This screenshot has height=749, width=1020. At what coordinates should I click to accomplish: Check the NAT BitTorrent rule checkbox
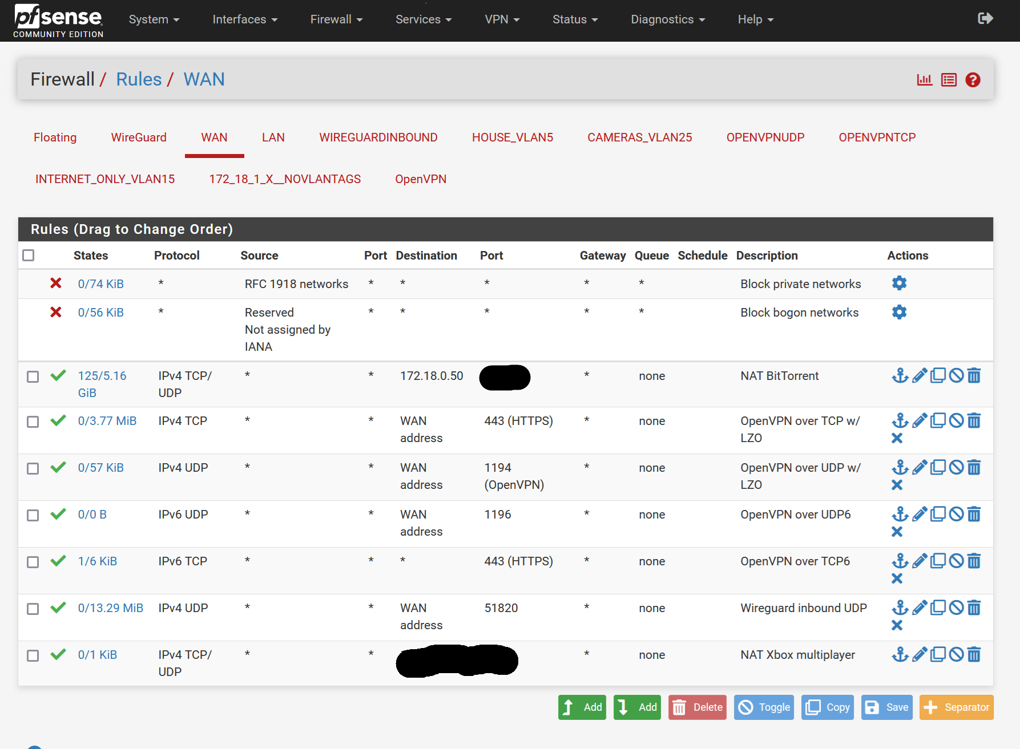click(x=33, y=376)
